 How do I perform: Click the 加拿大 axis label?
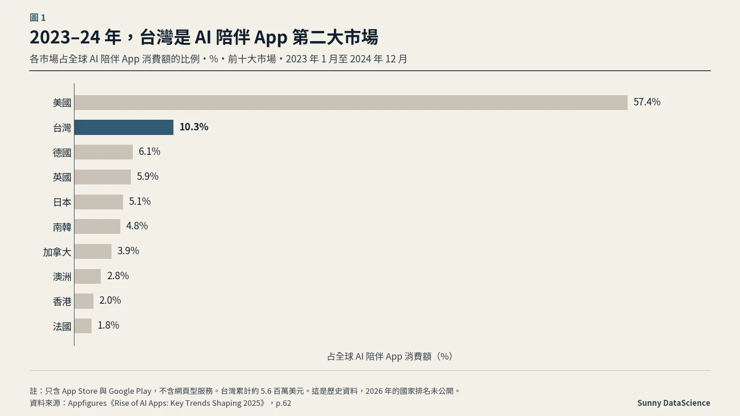click(57, 252)
